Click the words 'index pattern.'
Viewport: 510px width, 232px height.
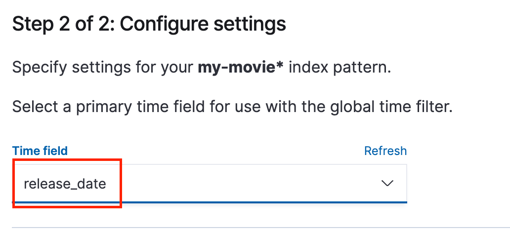(x=340, y=67)
